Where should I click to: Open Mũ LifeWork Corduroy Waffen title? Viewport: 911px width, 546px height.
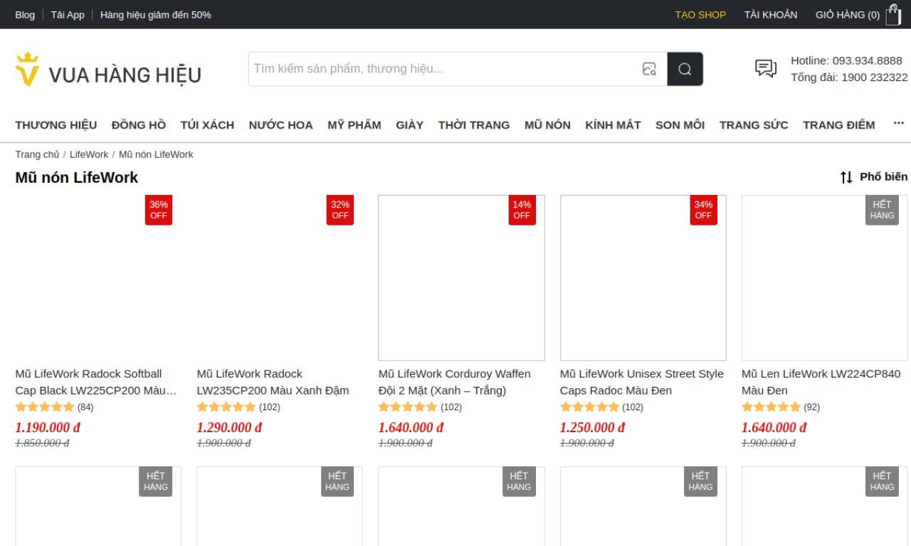pyautogui.click(x=455, y=382)
